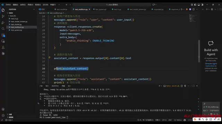The height and width of the screenshot is (124, 222).
Task: Open the chat panel settings gear
Action: pos(212,9)
